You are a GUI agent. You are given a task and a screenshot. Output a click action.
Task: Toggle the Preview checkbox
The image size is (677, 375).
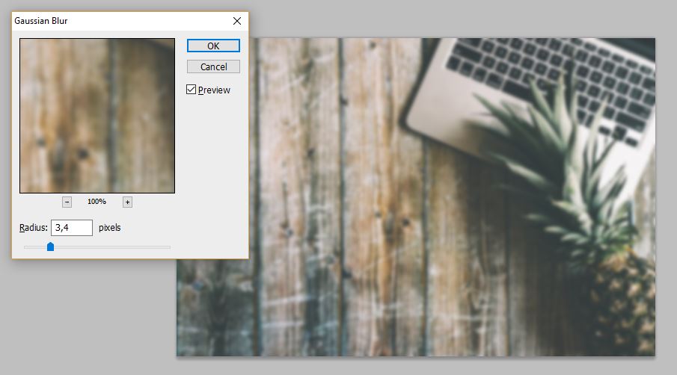pyautogui.click(x=192, y=90)
